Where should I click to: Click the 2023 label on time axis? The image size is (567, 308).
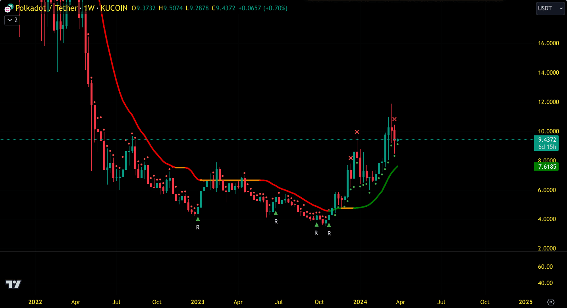coord(198,302)
